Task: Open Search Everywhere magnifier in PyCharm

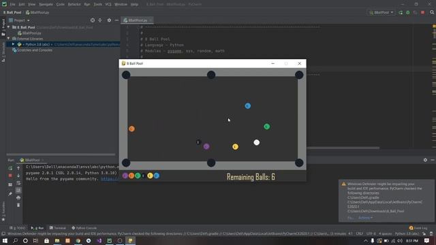Action: point(432,12)
